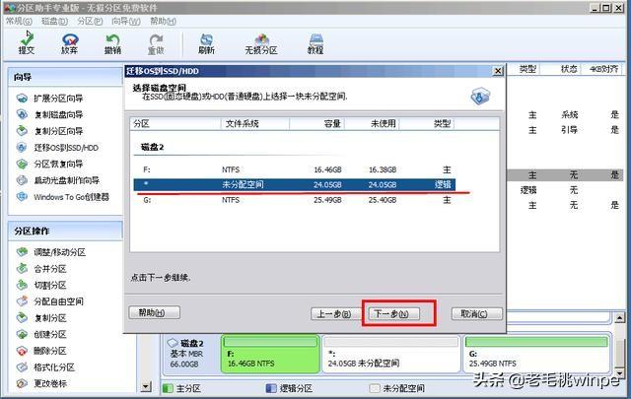Click the 4KB对齐 column header
This screenshot has height=399, width=631.
point(603,69)
